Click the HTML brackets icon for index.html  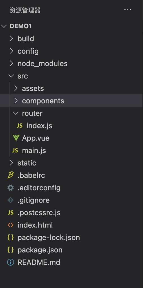coord(10,225)
